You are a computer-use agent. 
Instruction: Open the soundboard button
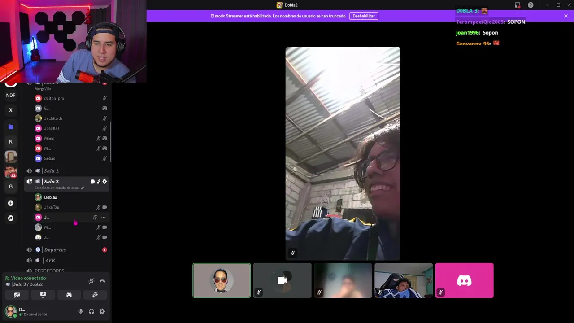click(95, 295)
